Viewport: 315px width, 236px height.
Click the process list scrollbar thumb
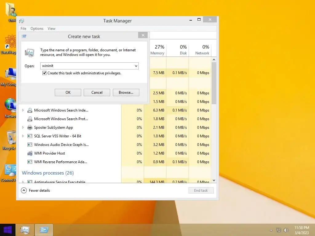click(214, 83)
